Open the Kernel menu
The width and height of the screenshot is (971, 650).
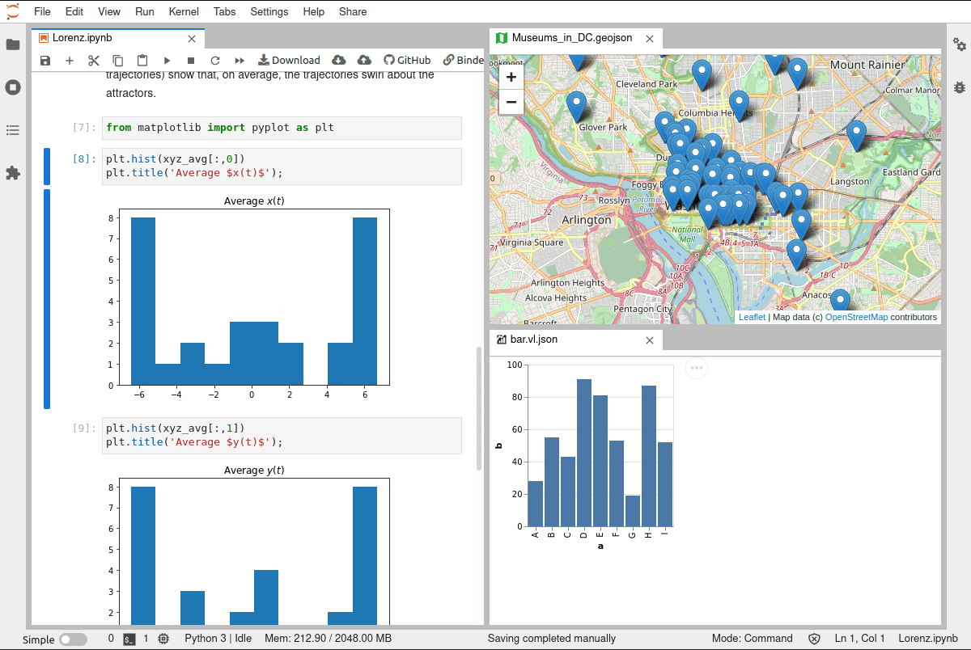click(184, 11)
